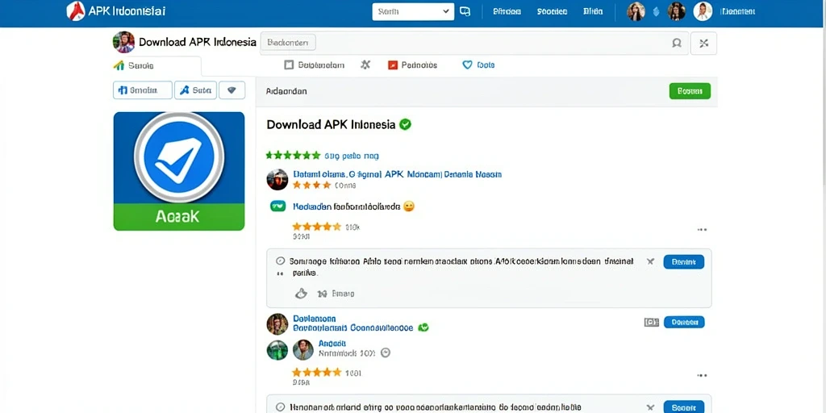
Task: Click the blue button in Davlantona row
Action: pos(684,323)
